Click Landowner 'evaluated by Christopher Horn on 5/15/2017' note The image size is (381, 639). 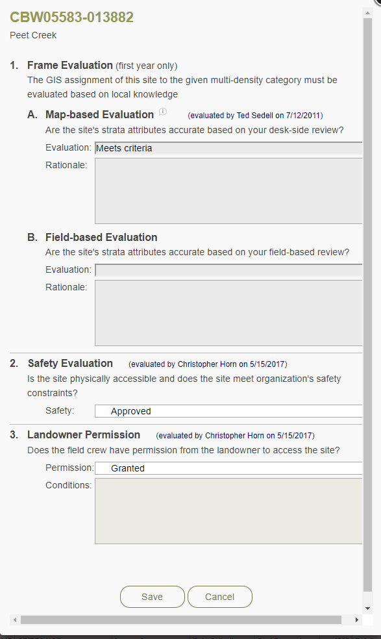point(235,436)
